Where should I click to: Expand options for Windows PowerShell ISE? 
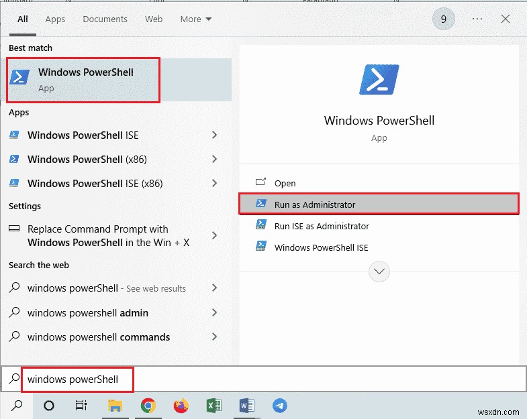pos(214,135)
